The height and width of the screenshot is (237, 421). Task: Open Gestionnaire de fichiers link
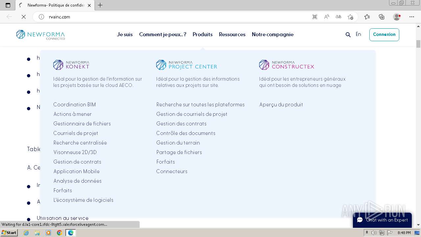click(82, 123)
